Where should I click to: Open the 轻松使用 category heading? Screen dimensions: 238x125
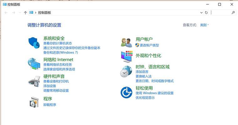coord(144,88)
